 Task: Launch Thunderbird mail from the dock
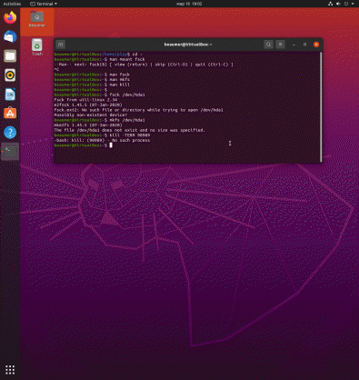click(10, 36)
